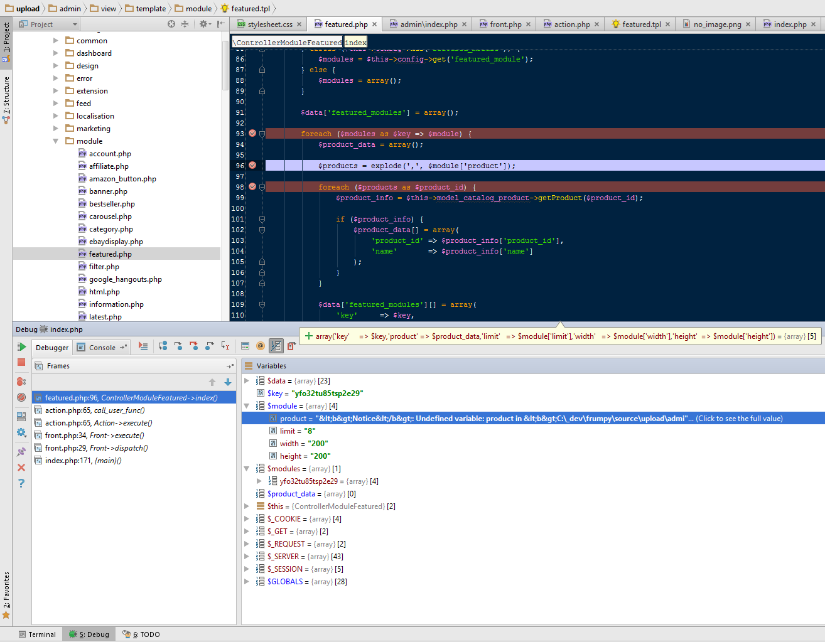Image resolution: width=825 pixels, height=642 pixels.
Task: Click Scroll from Source target icon
Action: click(x=171, y=24)
